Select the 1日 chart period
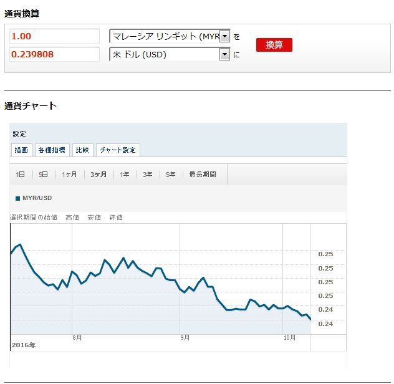The height and width of the screenshot is (384, 394). [21, 175]
